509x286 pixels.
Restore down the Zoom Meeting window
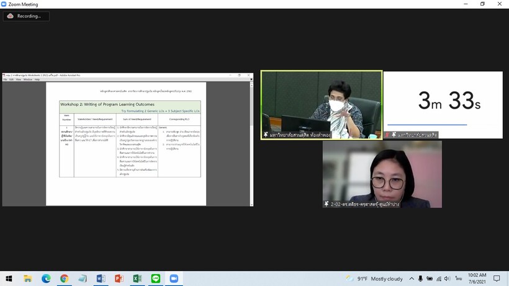tap(482, 4)
